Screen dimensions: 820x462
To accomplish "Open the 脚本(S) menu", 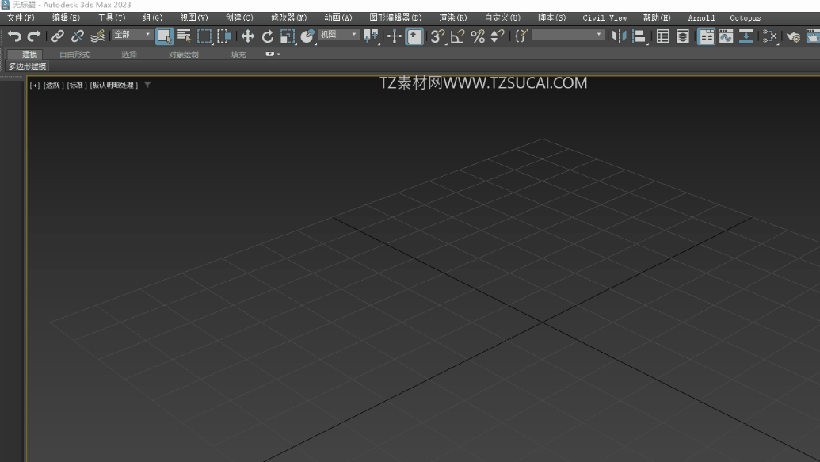I will pyautogui.click(x=551, y=17).
